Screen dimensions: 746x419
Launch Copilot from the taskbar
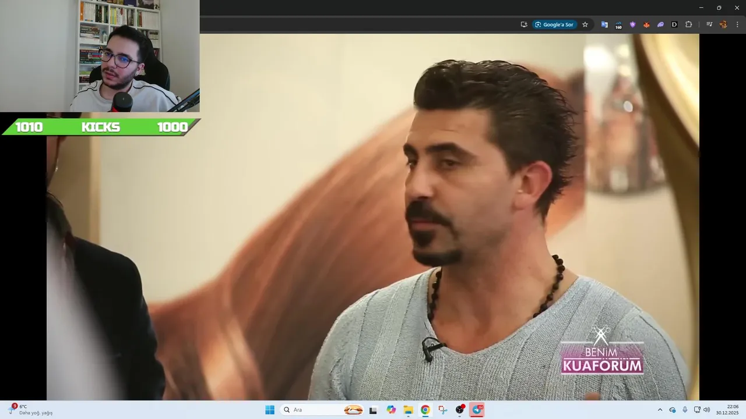(x=391, y=410)
